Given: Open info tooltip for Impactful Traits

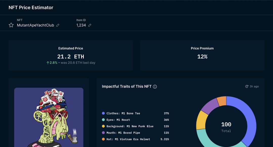Looking at the screenshot, I should pos(155,87).
